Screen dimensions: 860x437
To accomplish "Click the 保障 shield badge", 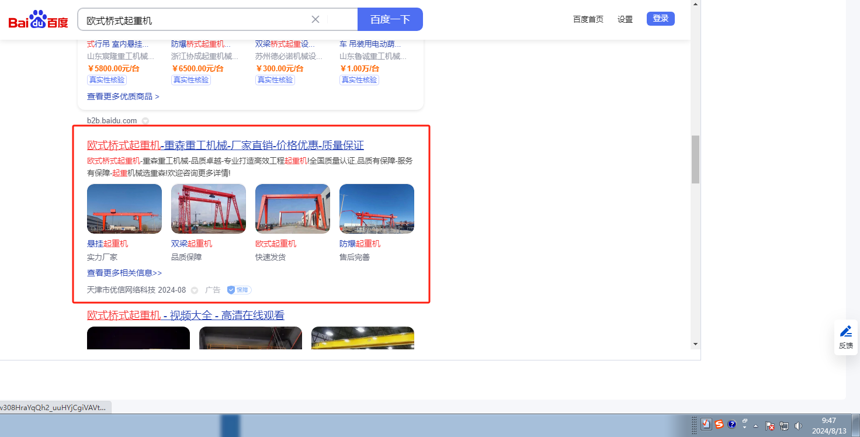I will coord(239,290).
